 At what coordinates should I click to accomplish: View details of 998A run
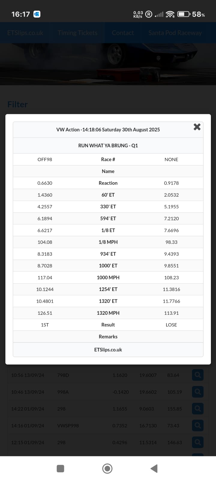point(198,392)
